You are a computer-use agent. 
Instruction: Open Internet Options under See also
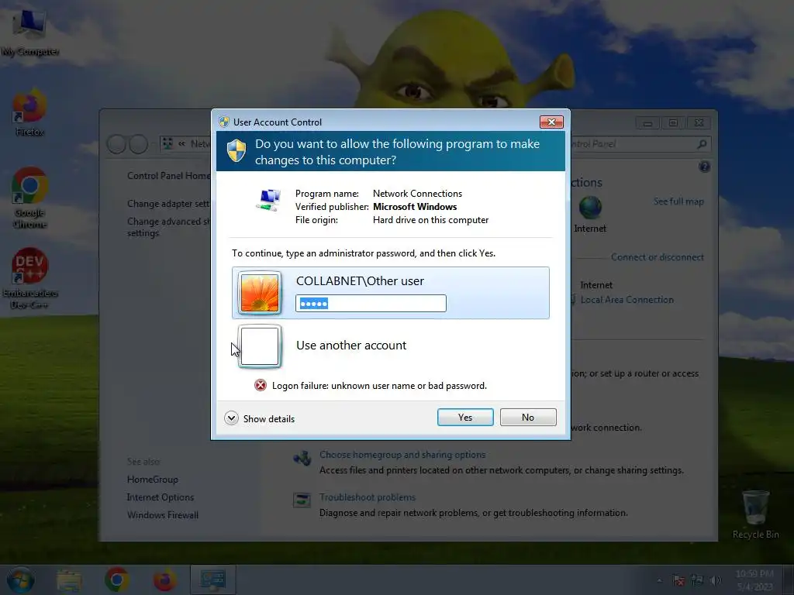160,497
